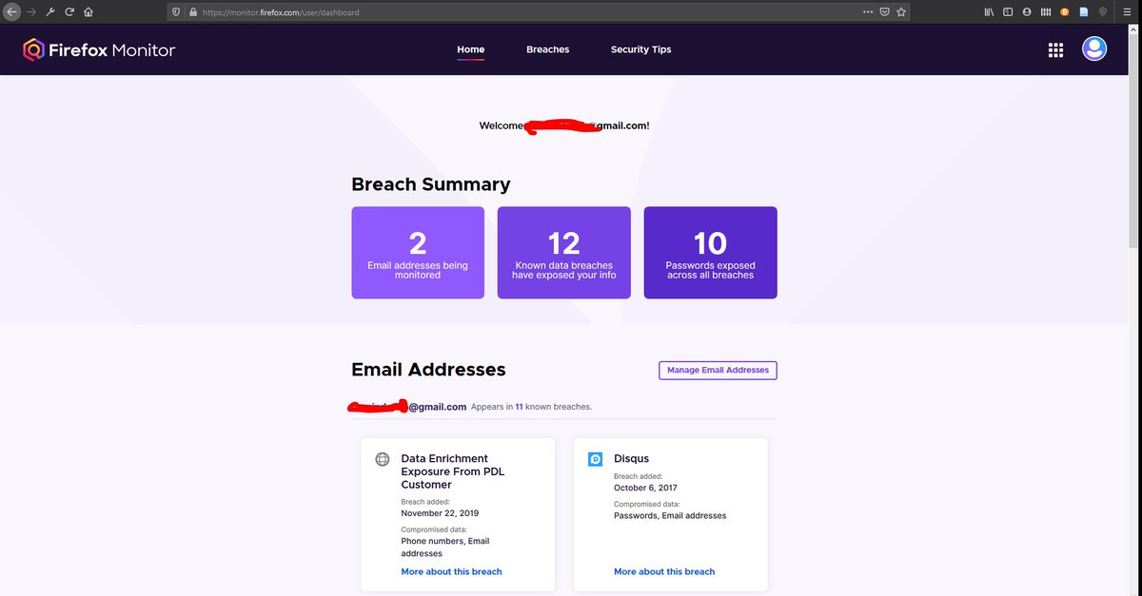The height and width of the screenshot is (596, 1142).
Task: Open the Firefox hamburger menu
Action: pyautogui.click(x=1126, y=11)
